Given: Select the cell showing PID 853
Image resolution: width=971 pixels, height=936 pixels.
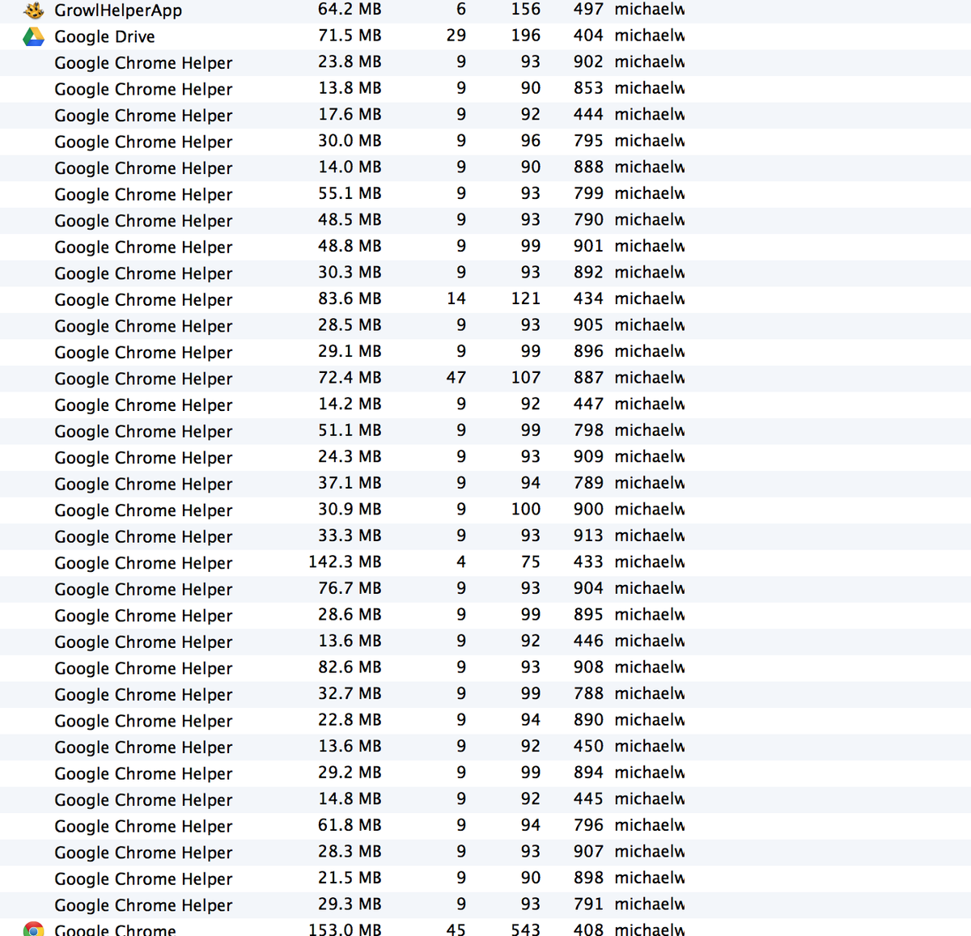Looking at the screenshot, I should [588, 88].
